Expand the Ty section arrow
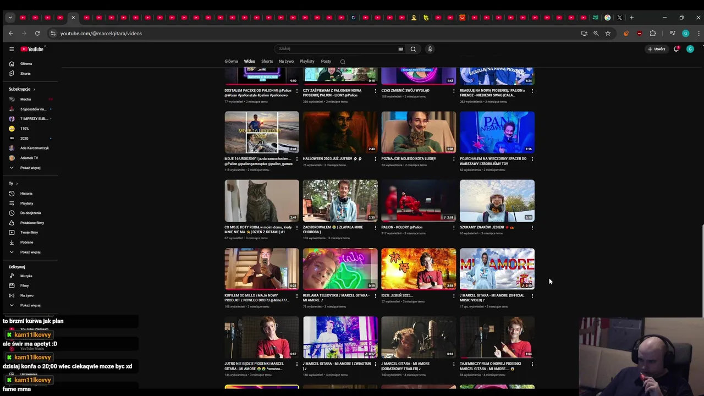704x396 pixels. tap(17, 184)
